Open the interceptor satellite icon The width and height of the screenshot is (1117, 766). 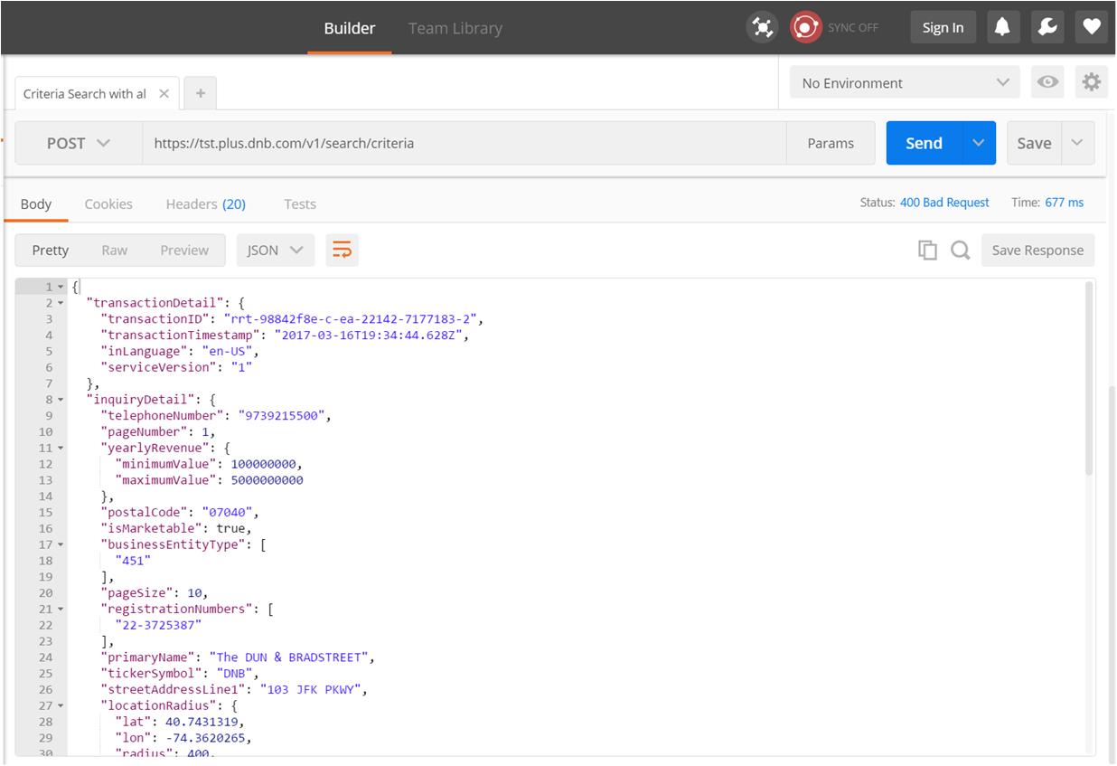click(763, 27)
